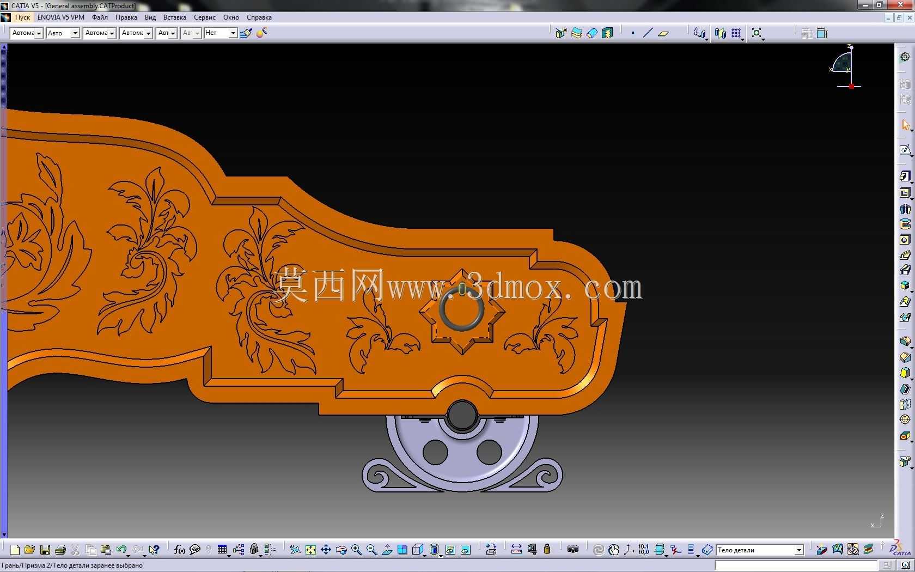The image size is (915, 572).
Task: Undo the last action
Action: (121, 550)
